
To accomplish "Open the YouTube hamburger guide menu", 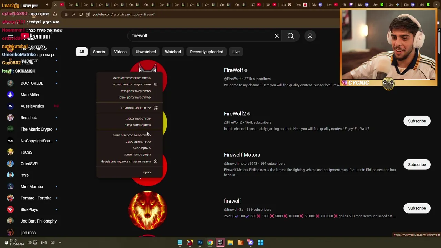I will click(10, 36).
